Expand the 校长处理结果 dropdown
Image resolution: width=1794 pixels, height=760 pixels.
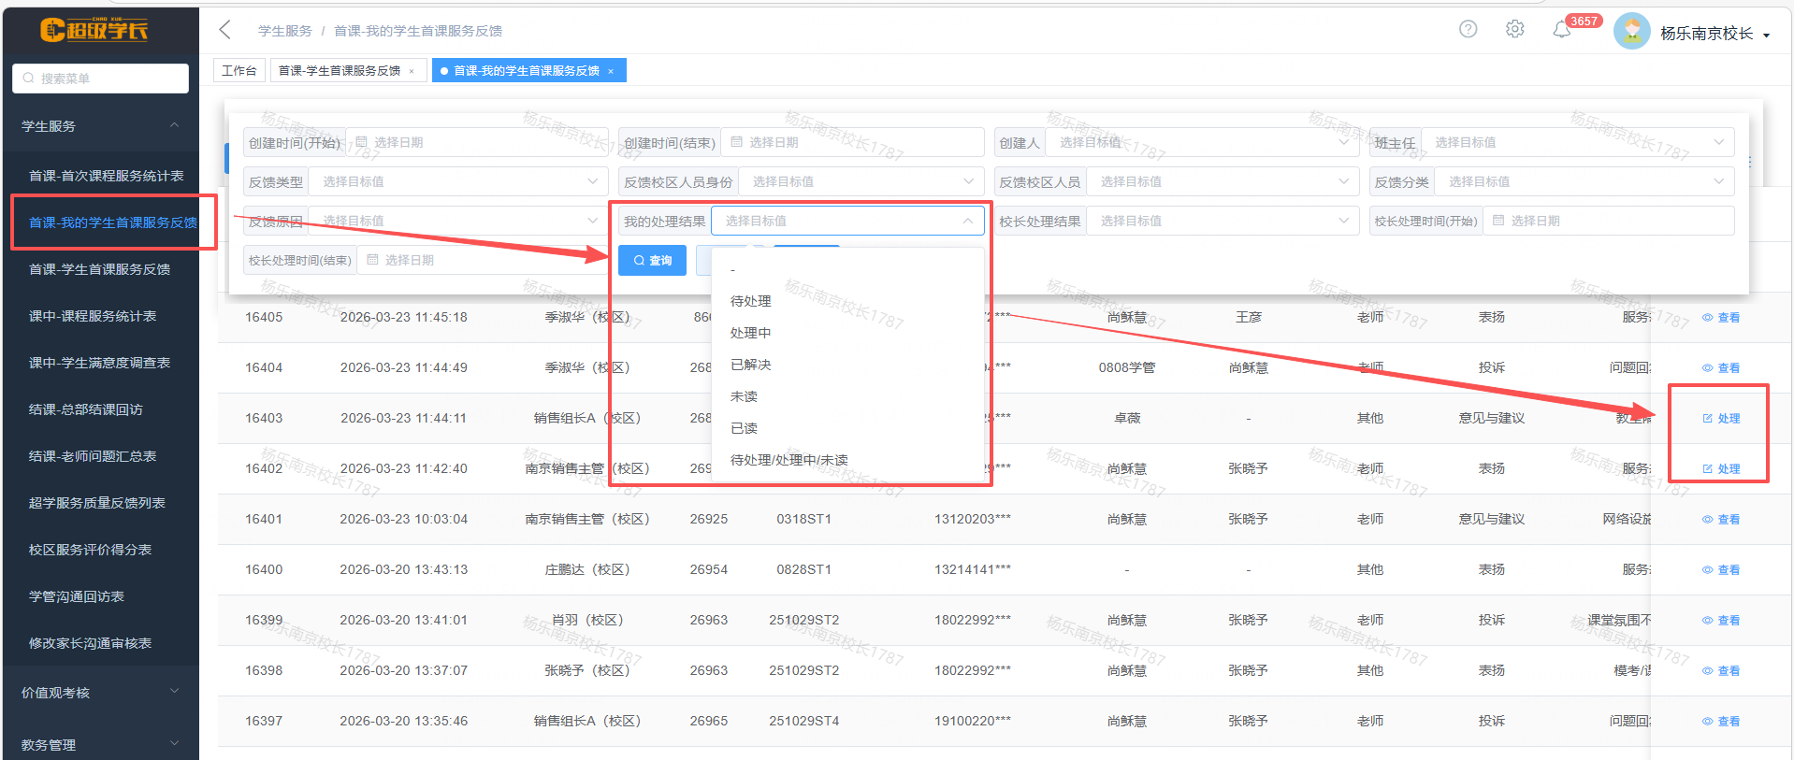(x=1221, y=222)
